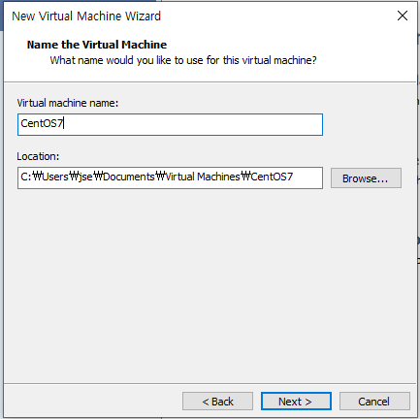Open the Browse... location picker

(x=366, y=178)
